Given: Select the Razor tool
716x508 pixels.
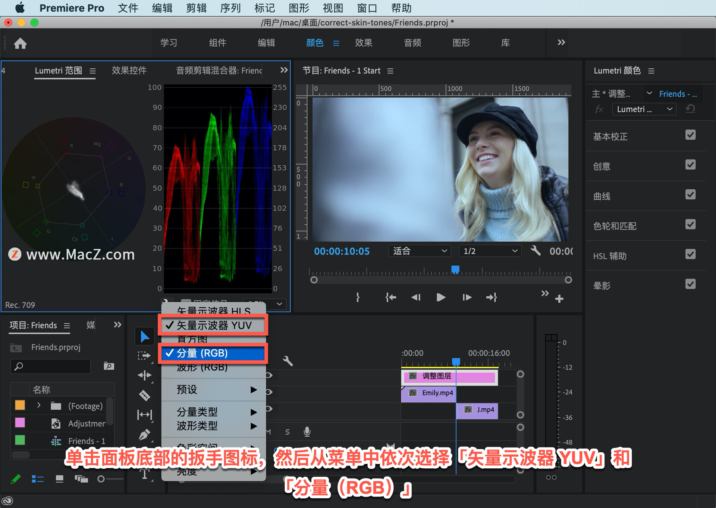Looking at the screenshot, I should tap(145, 395).
